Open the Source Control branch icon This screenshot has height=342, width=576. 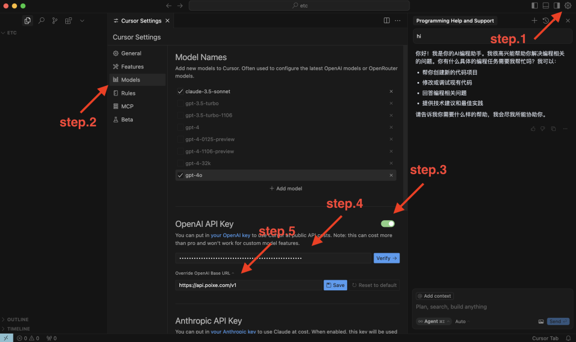[55, 21]
